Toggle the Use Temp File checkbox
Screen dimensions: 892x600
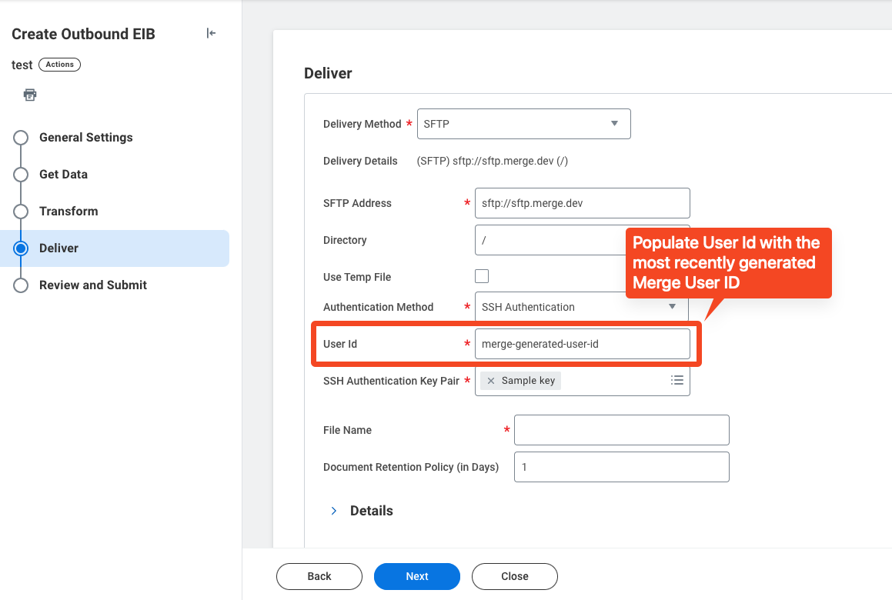click(482, 276)
